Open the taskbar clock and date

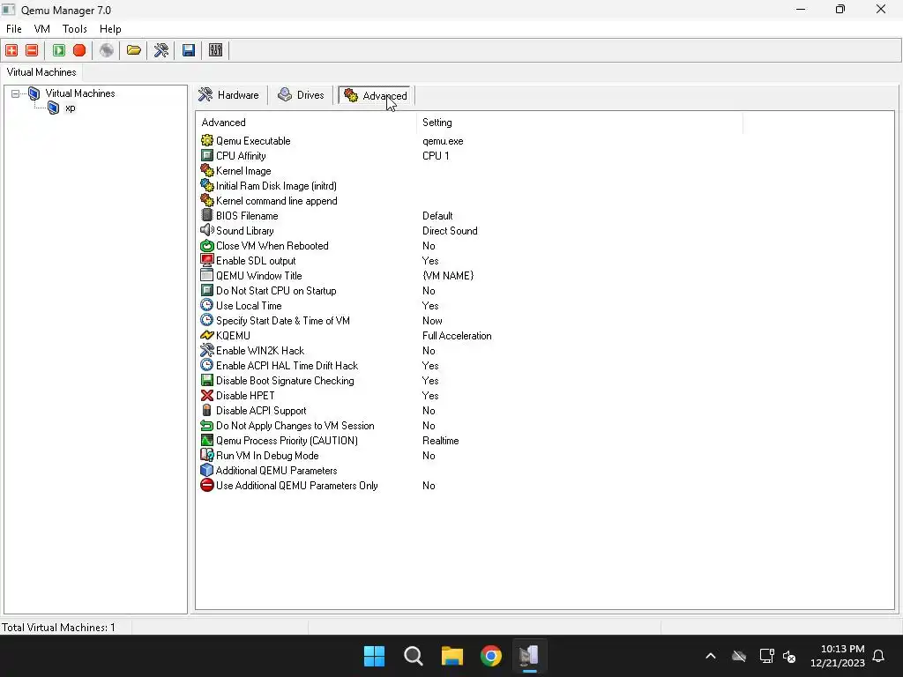(838, 656)
